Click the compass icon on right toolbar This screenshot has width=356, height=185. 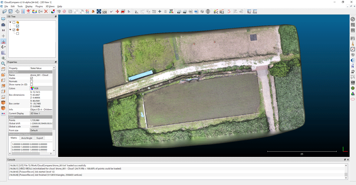353,49
